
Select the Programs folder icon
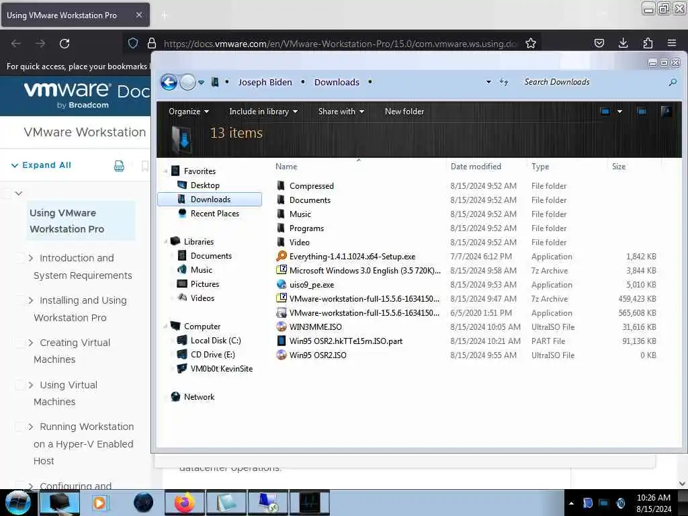pos(282,228)
